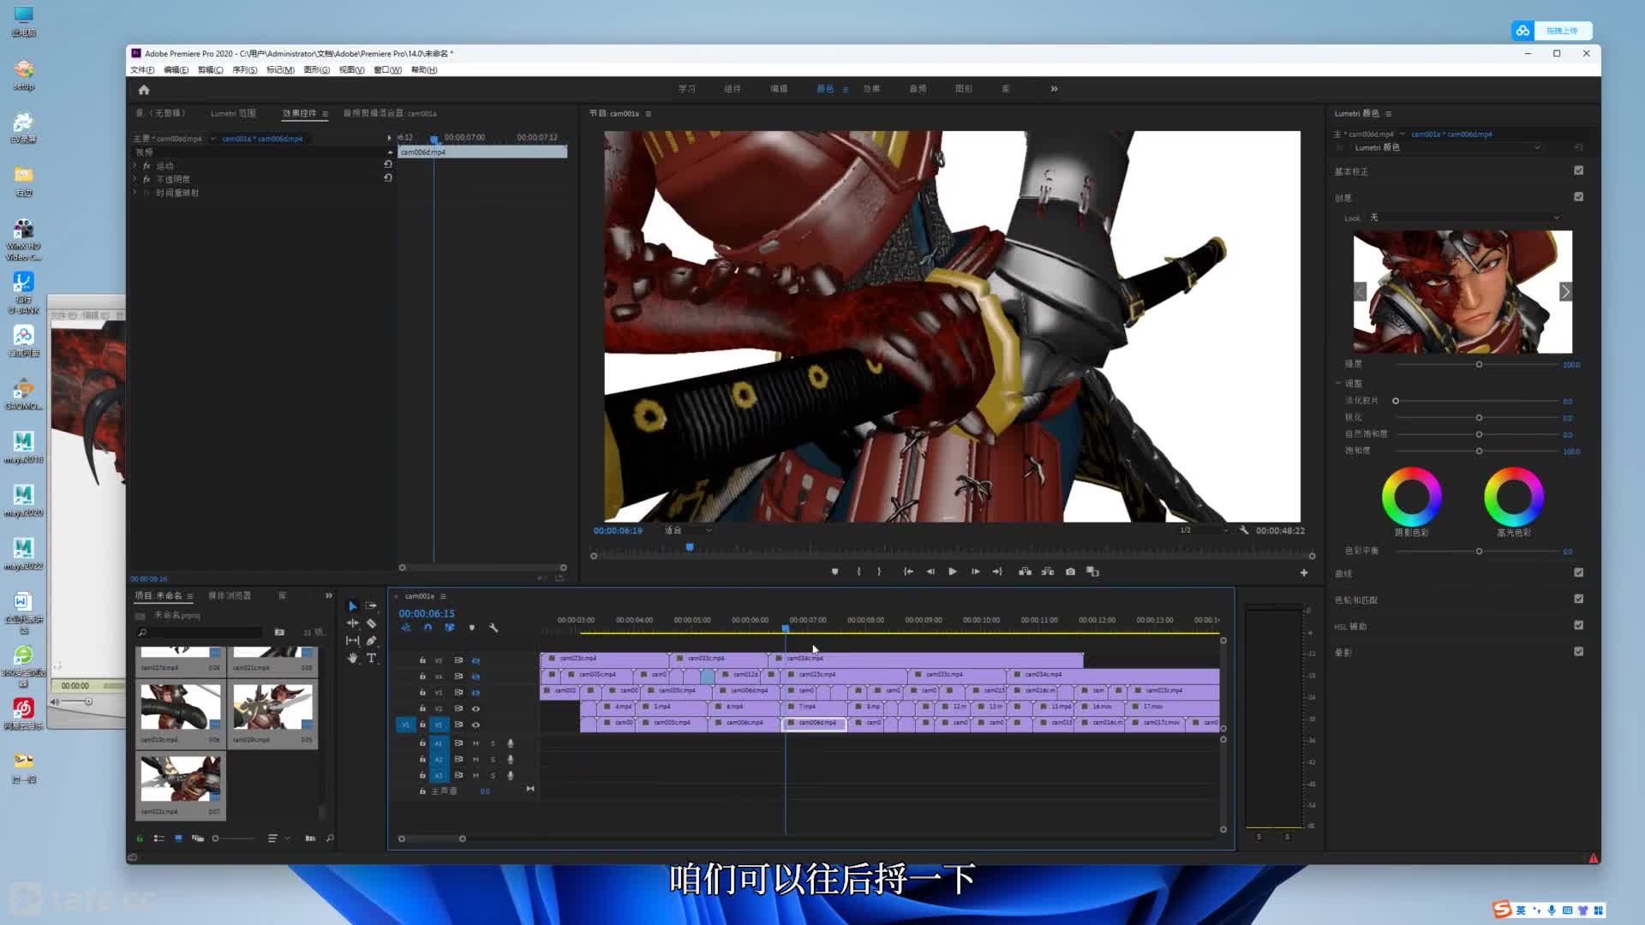This screenshot has width=1645, height=925.
Task: Show more workspaces with double chevron
Action: (x=1054, y=89)
